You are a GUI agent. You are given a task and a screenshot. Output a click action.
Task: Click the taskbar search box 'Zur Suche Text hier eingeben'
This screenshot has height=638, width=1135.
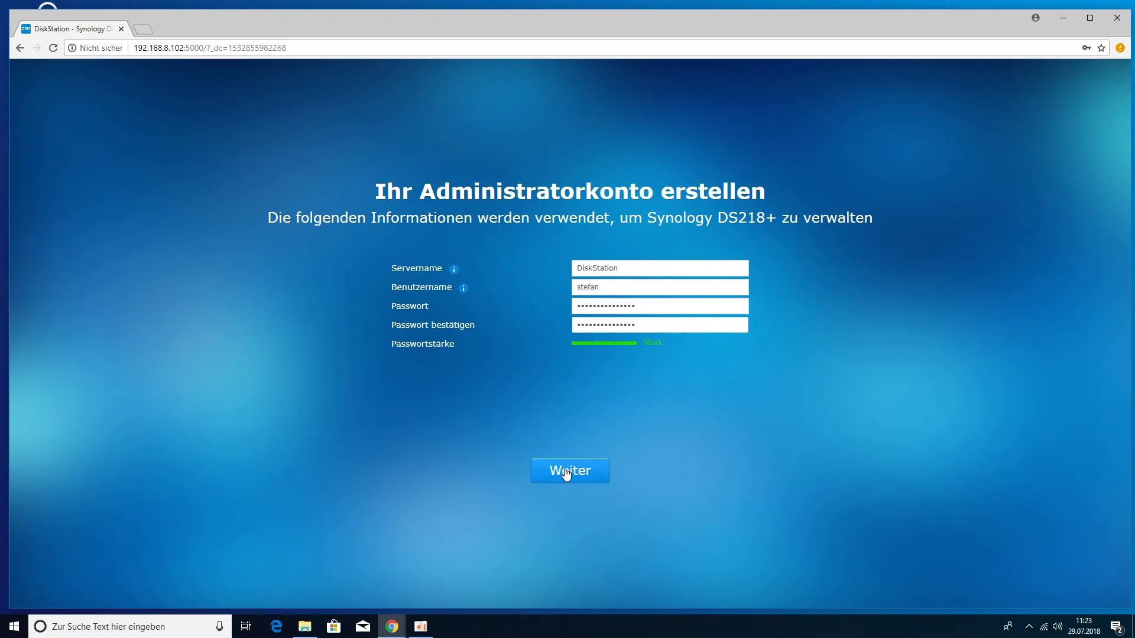pos(130,626)
